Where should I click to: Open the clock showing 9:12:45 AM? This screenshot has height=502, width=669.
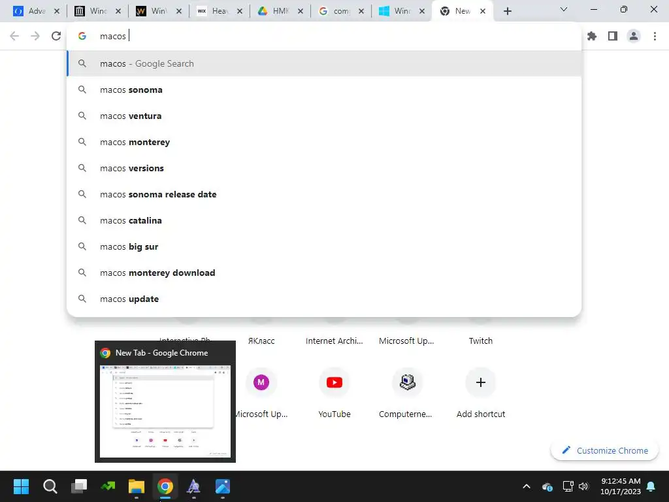tap(621, 486)
